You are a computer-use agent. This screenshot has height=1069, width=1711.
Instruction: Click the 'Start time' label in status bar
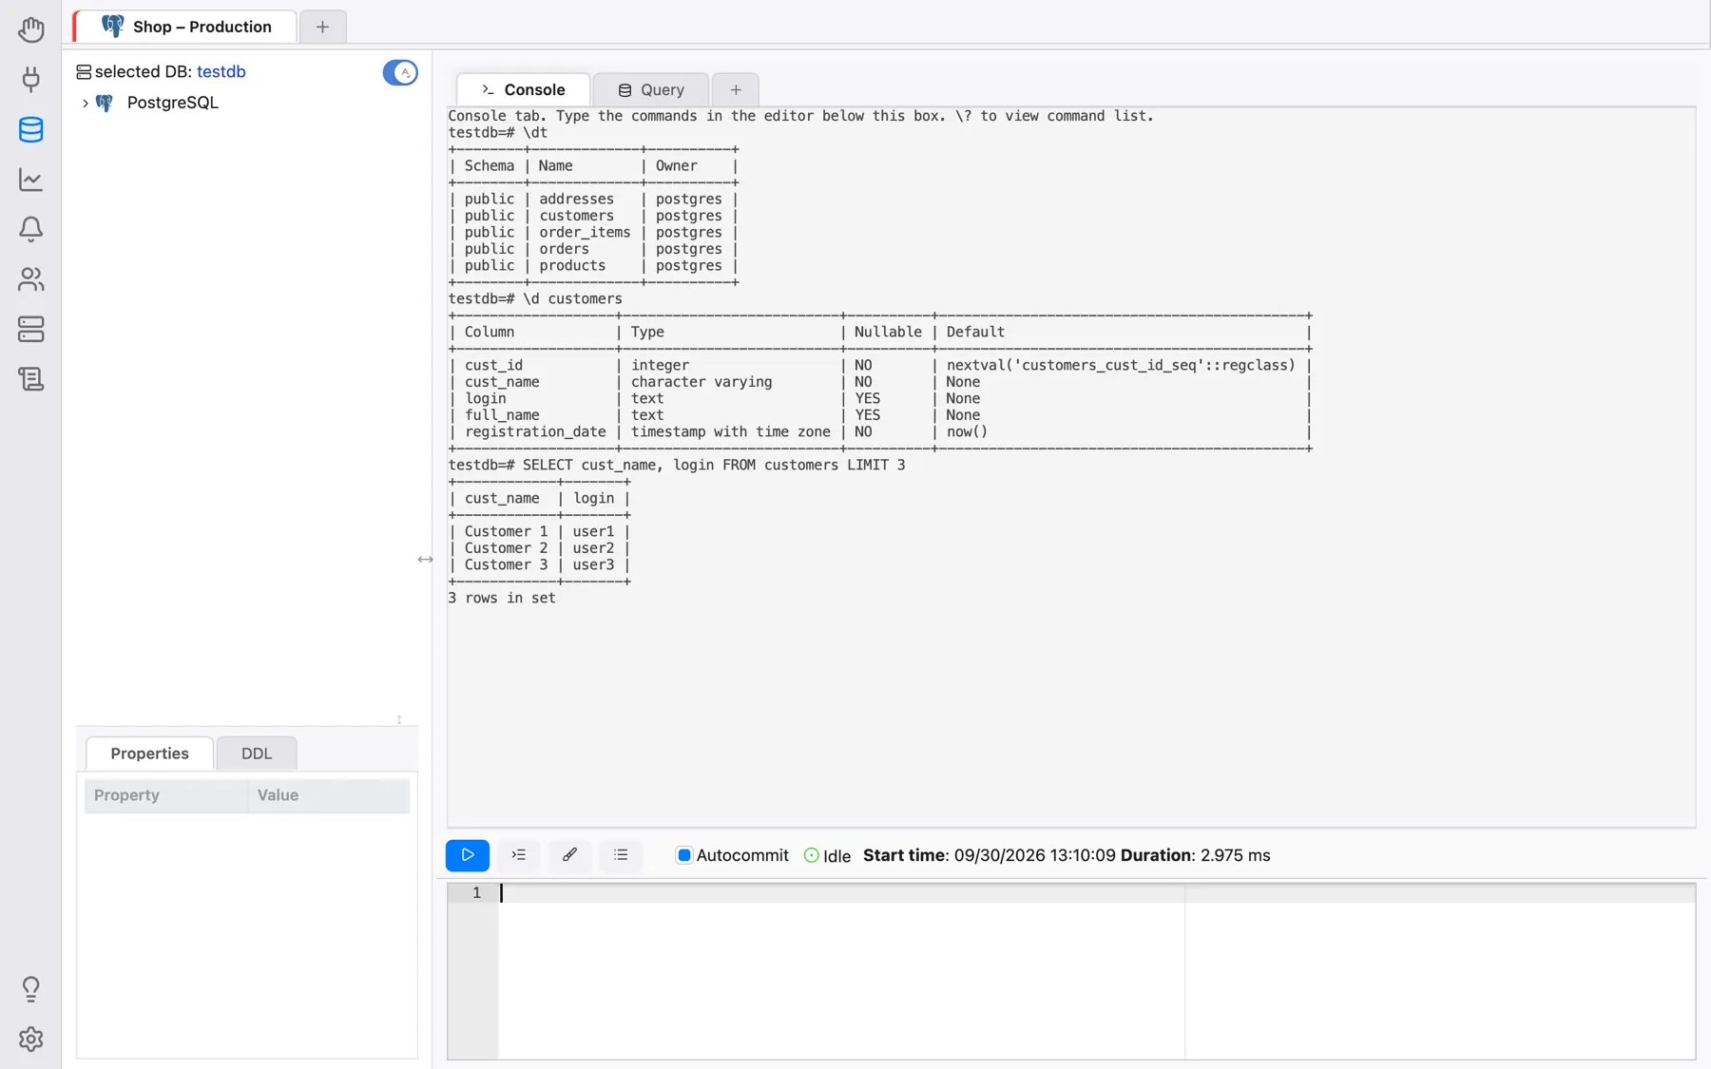[905, 855]
